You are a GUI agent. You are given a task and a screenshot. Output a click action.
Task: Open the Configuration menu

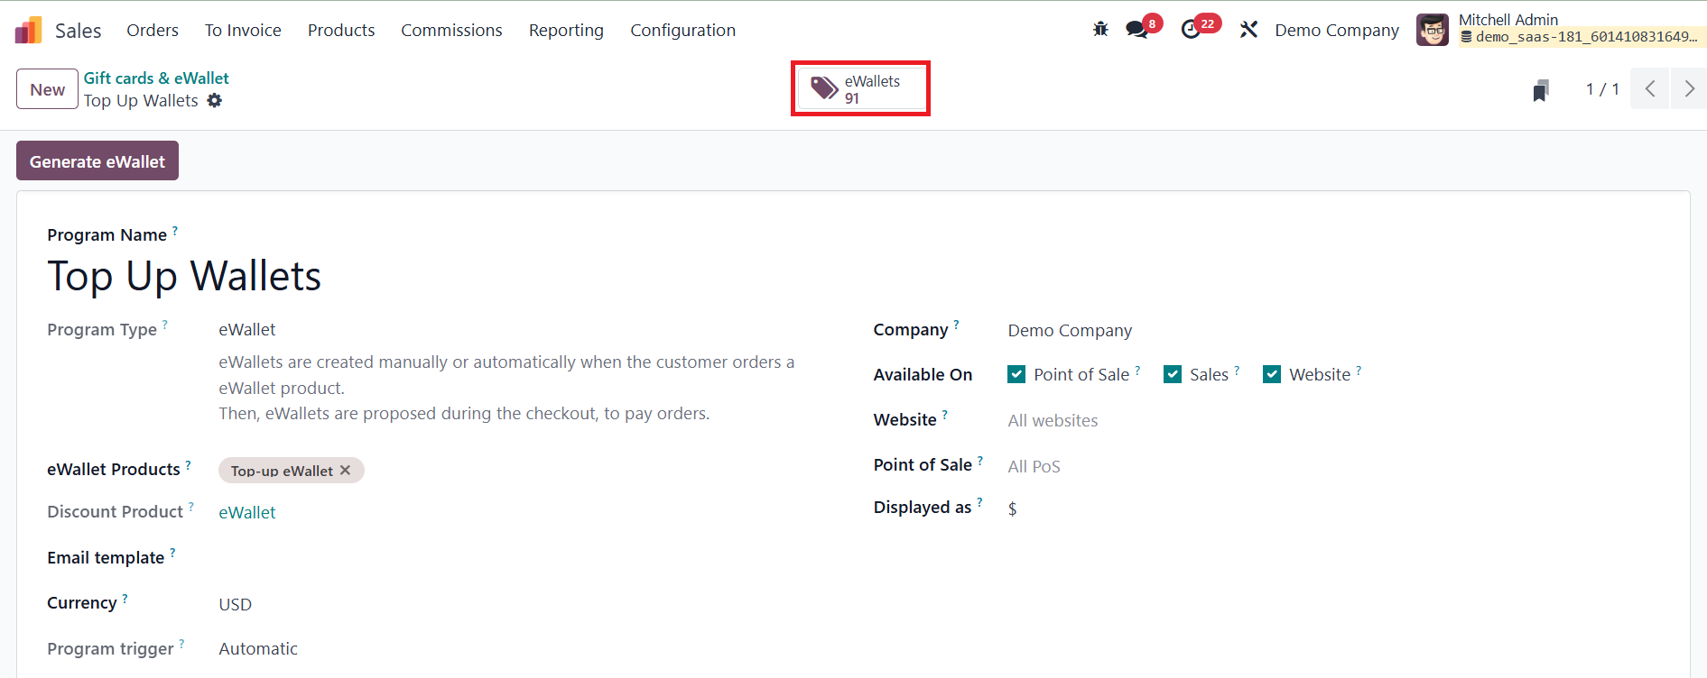(682, 30)
